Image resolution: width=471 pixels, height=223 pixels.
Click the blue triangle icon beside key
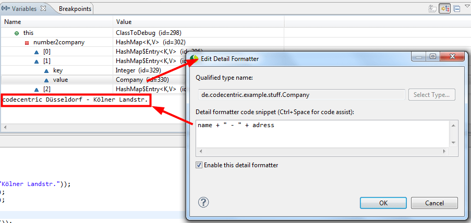(46, 70)
